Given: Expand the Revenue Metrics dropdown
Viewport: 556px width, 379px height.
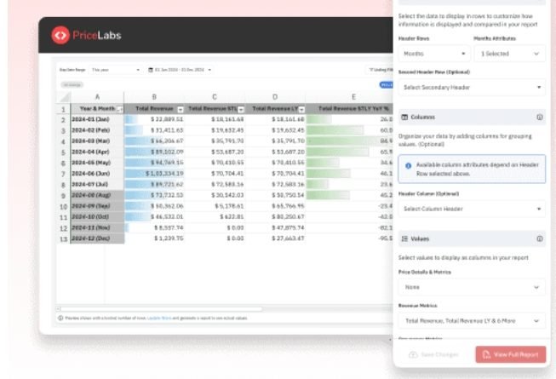Looking at the screenshot, I should pos(472,321).
